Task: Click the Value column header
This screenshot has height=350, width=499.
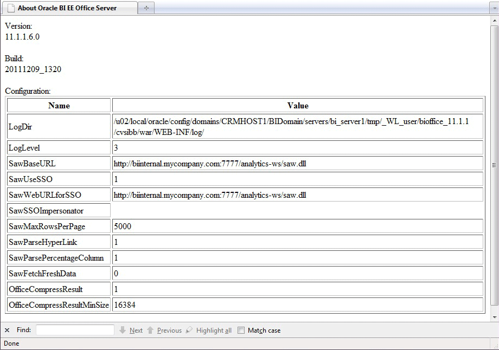Action: coord(298,105)
